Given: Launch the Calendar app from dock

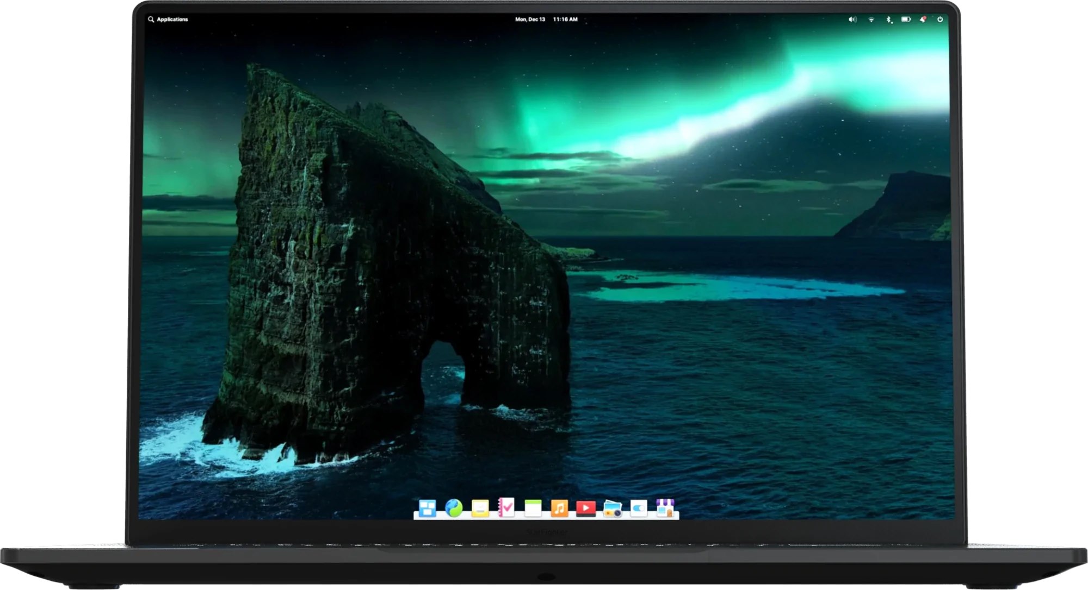Looking at the screenshot, I should 533,509.
